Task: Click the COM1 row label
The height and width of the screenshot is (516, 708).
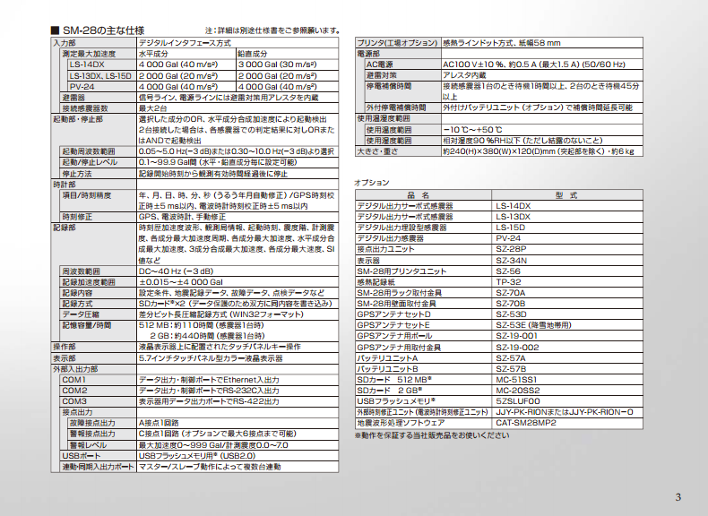Action: click(75, 379)
